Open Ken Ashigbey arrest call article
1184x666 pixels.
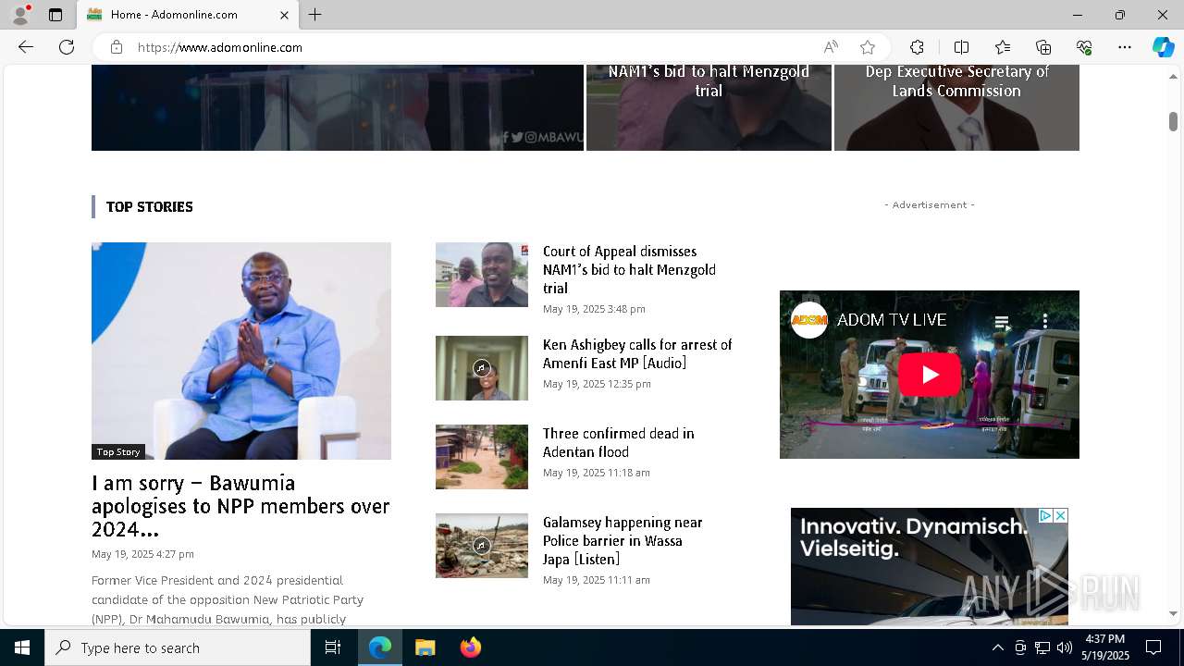pyautogui.click(x=637, y=353)
